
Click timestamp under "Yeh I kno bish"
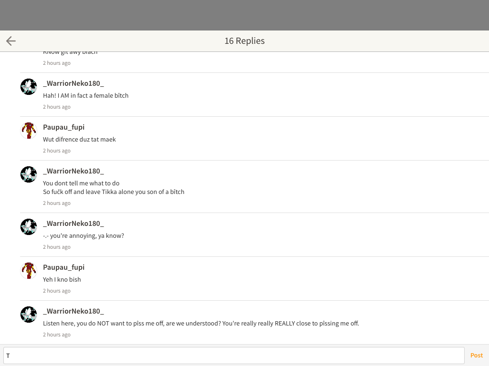tap(57, 291)
